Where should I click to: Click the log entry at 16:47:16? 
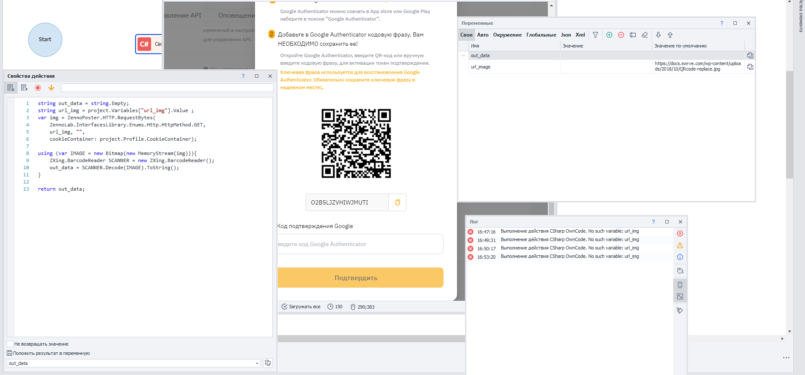[569, 231]
